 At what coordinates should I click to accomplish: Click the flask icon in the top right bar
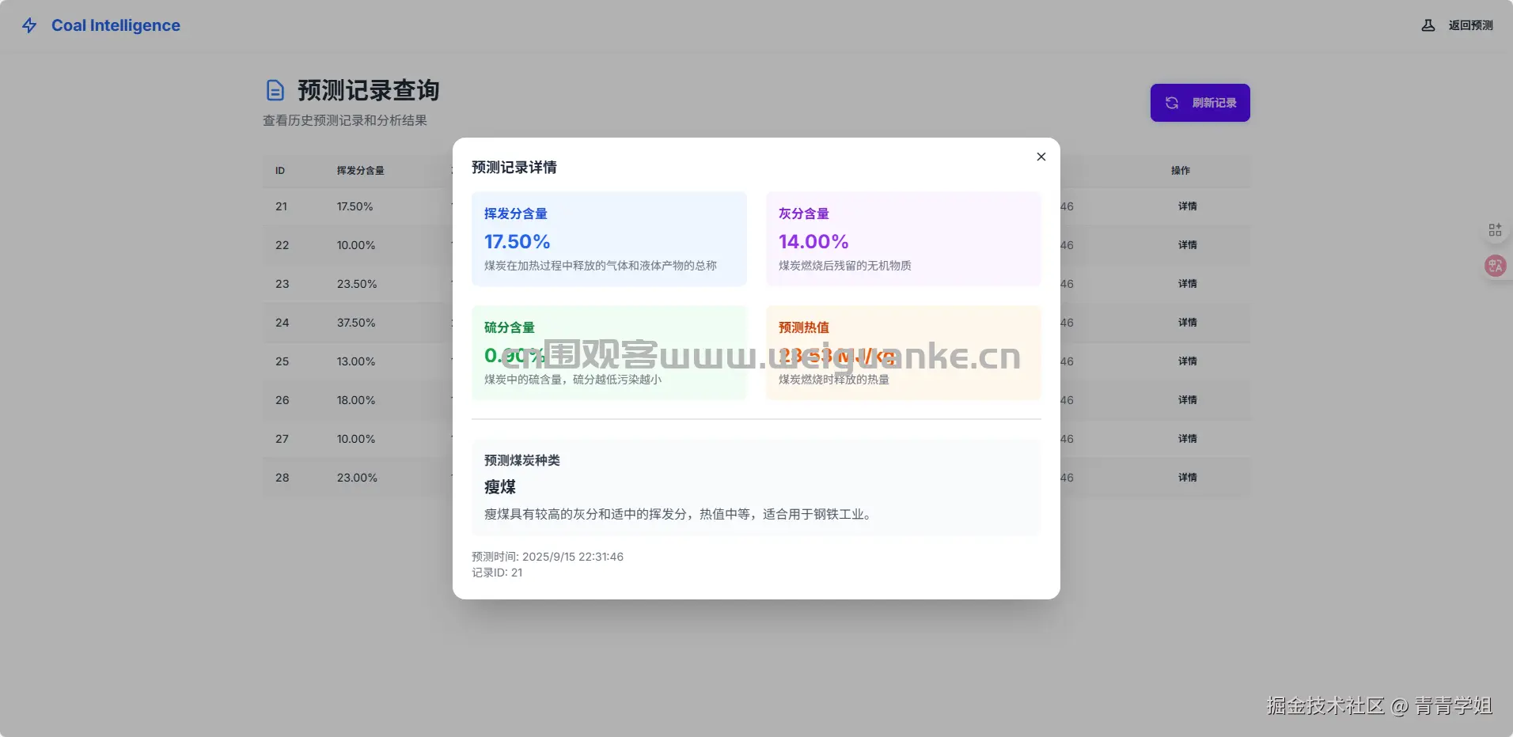coord(1427,25)
